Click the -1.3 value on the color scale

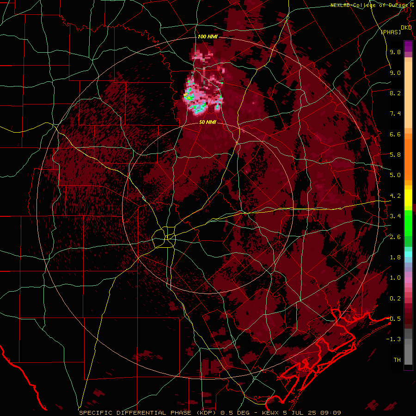[x=394, y=339]
